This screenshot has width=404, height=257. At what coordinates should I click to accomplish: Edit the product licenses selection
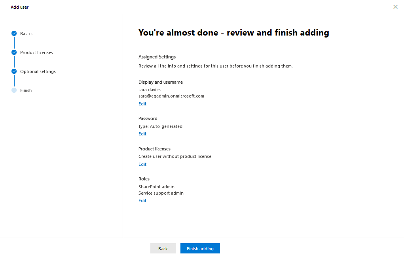pos(142,164)
